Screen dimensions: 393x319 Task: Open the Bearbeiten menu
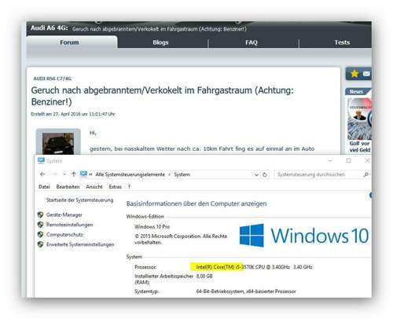[68, 187]
